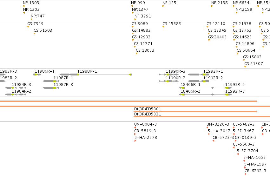Click the NP:2159 insertion triangle

click(236, 13)
